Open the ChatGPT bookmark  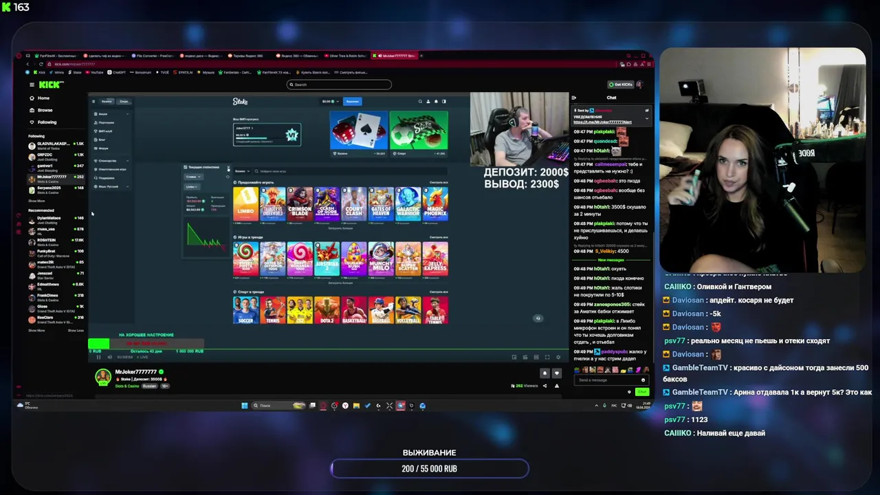tap(117, 72)
